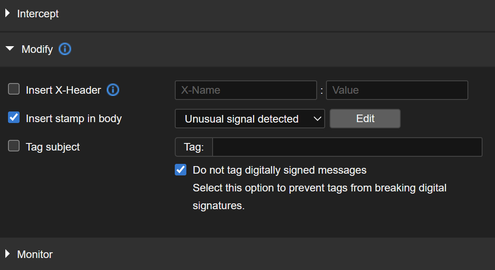Disable Do not tag digitally signed messages checkbox
The height and width of the screenshot is (270, 495).
click(x=181, y=170)
